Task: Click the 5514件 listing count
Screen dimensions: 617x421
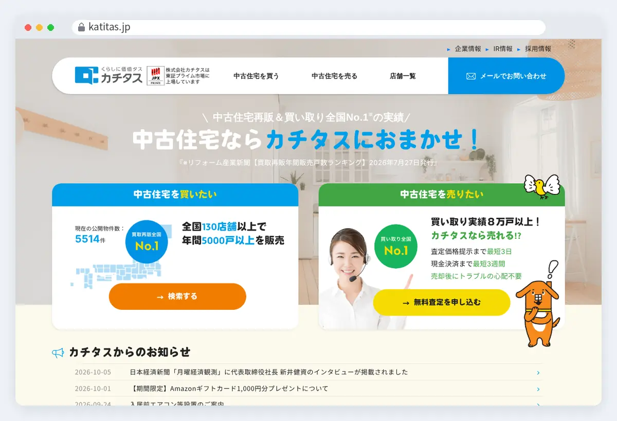Action: [90, 239]
